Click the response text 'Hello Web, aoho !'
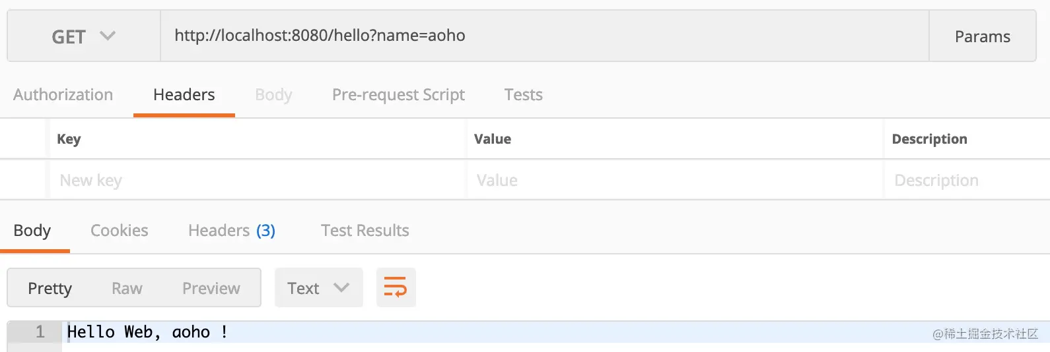 (148, 332)
